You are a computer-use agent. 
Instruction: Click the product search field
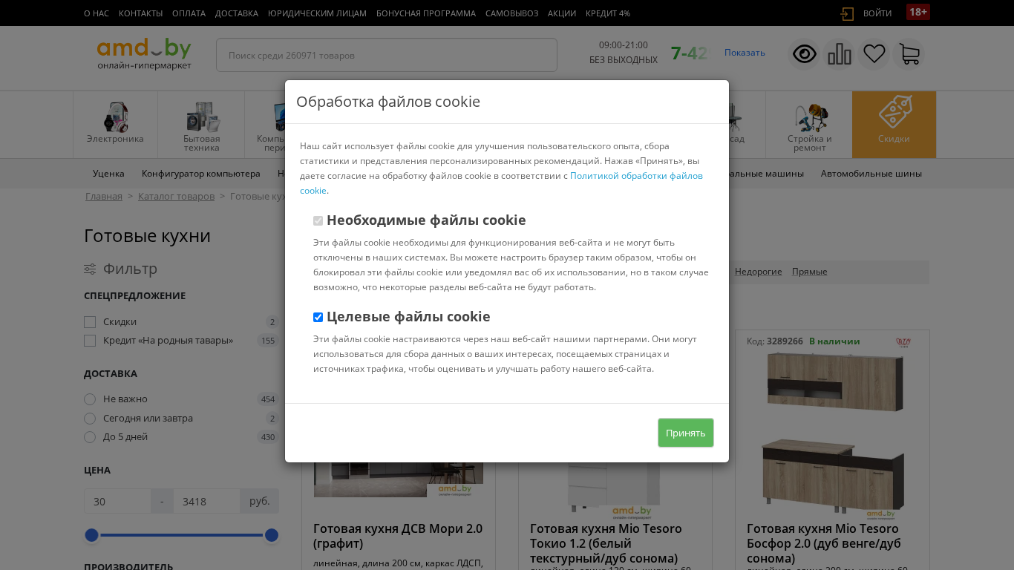(x=387, y=55)
